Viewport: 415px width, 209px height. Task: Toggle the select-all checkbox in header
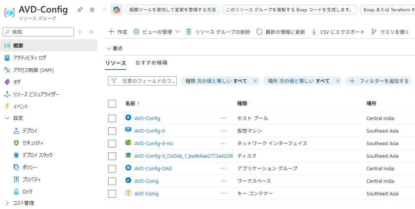tap(112, 103)
